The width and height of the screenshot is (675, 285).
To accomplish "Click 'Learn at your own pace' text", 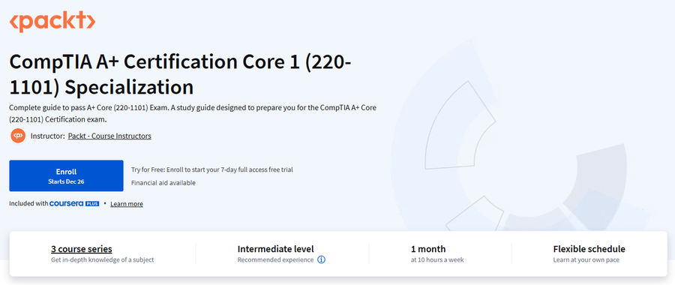I will [x=586, y=260].
